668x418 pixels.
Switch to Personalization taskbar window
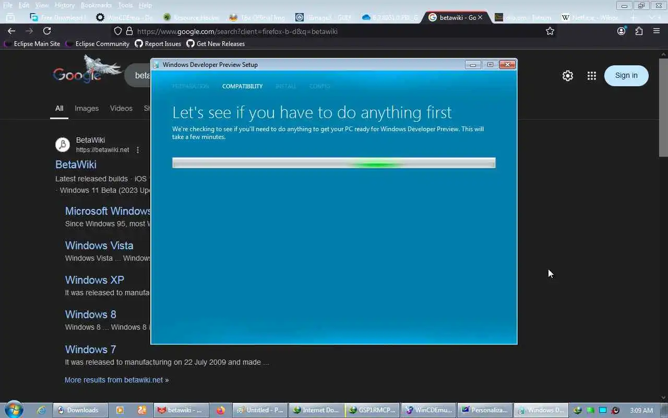[x=484, y=410]
